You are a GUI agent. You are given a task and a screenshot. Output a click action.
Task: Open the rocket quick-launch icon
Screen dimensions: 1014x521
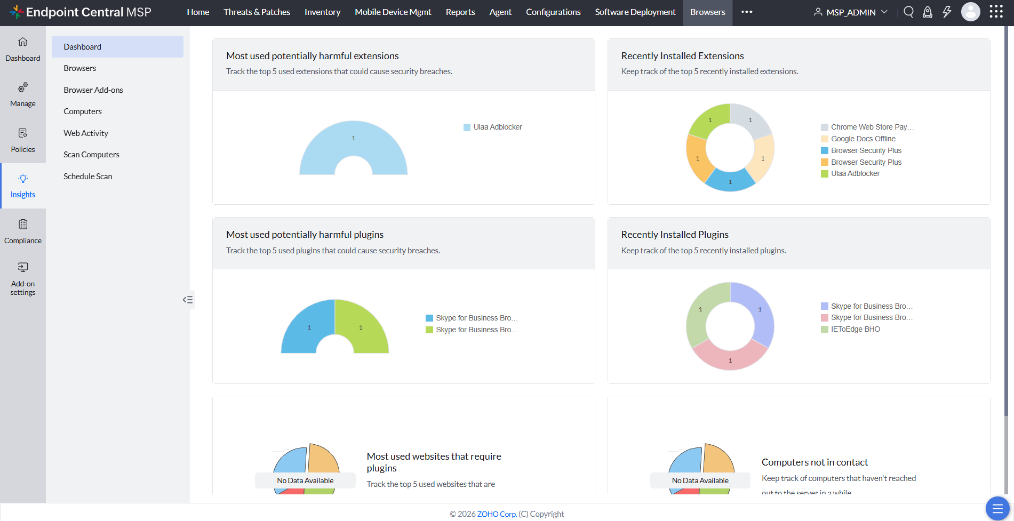(928, 12)
